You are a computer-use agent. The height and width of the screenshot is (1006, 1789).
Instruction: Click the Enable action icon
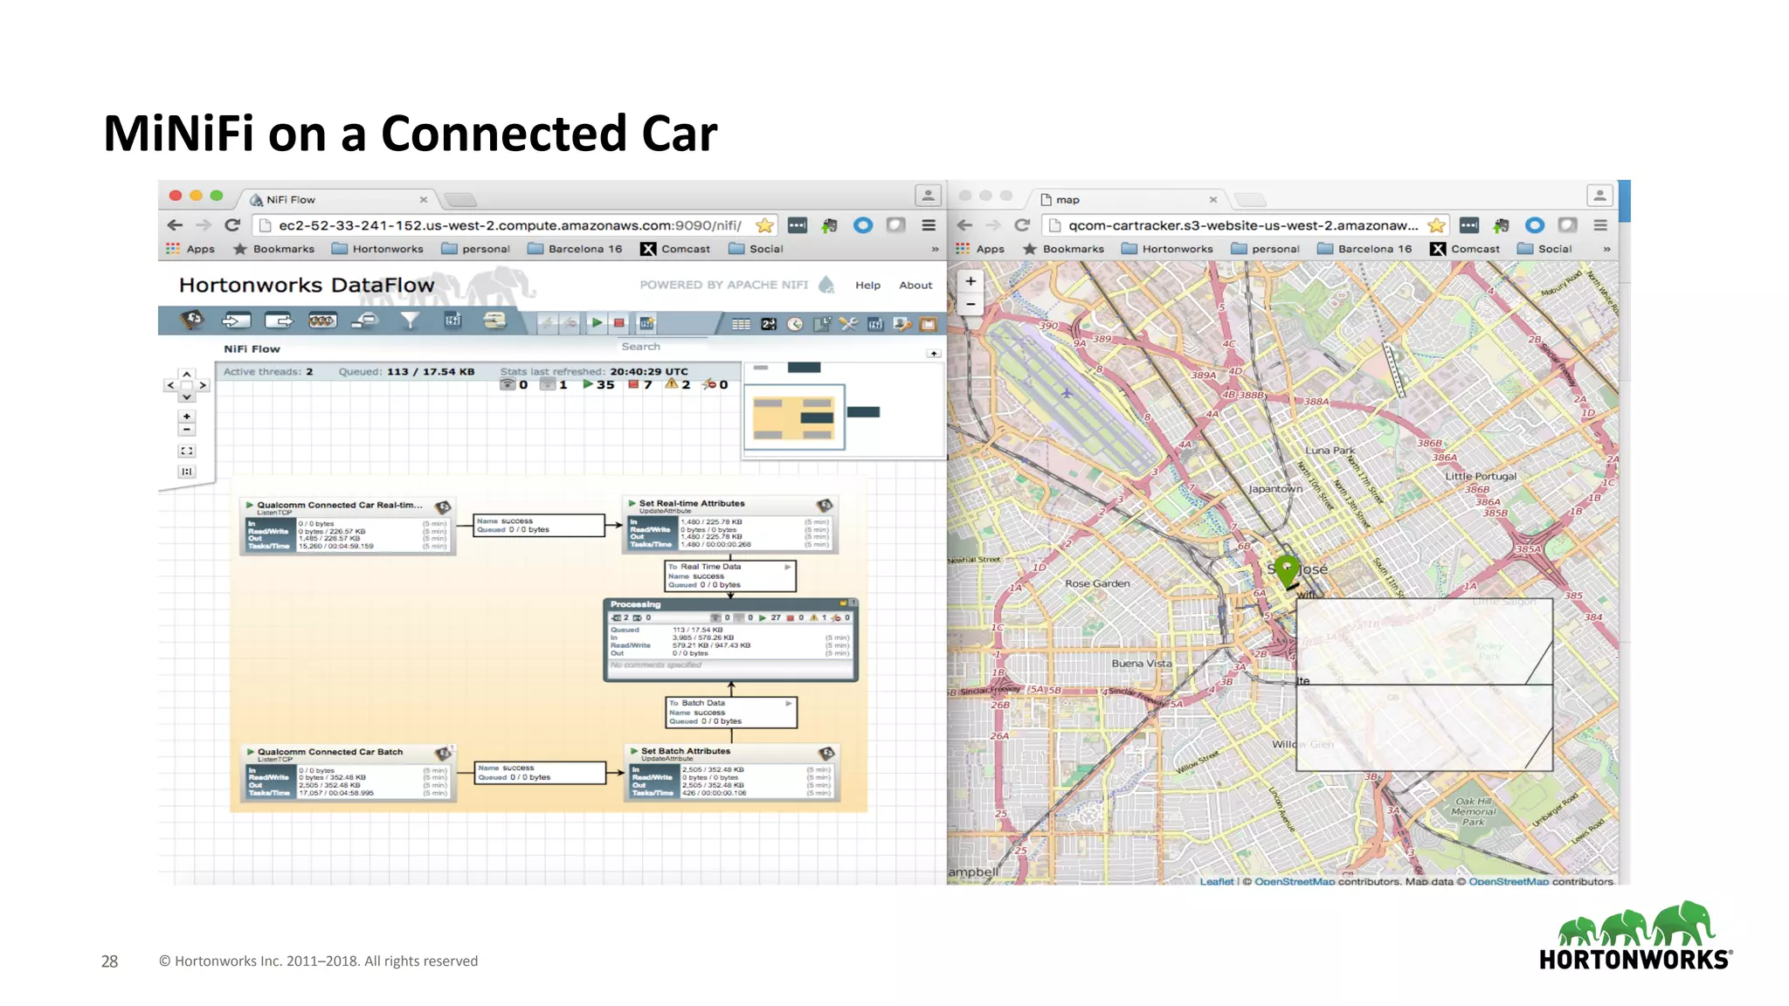pos(548,323)
